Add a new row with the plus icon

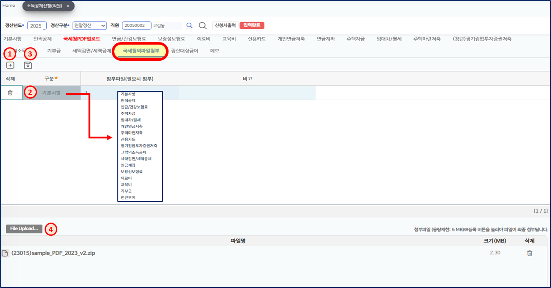point(10,65)
